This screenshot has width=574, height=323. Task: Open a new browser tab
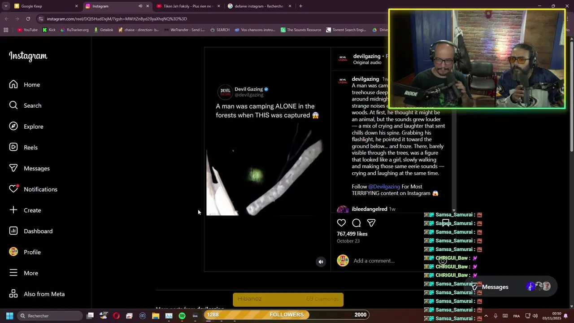pos(300,6)
